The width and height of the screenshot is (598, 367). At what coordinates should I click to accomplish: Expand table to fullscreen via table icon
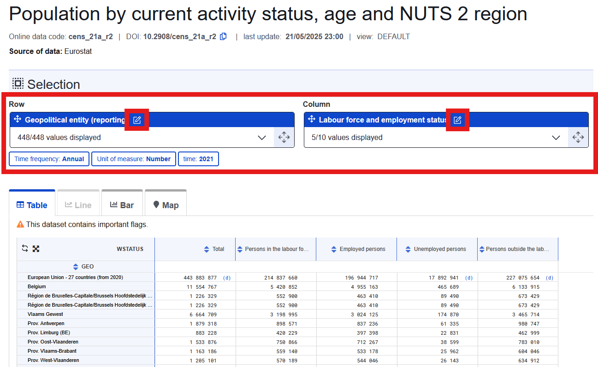coord(36,249)
